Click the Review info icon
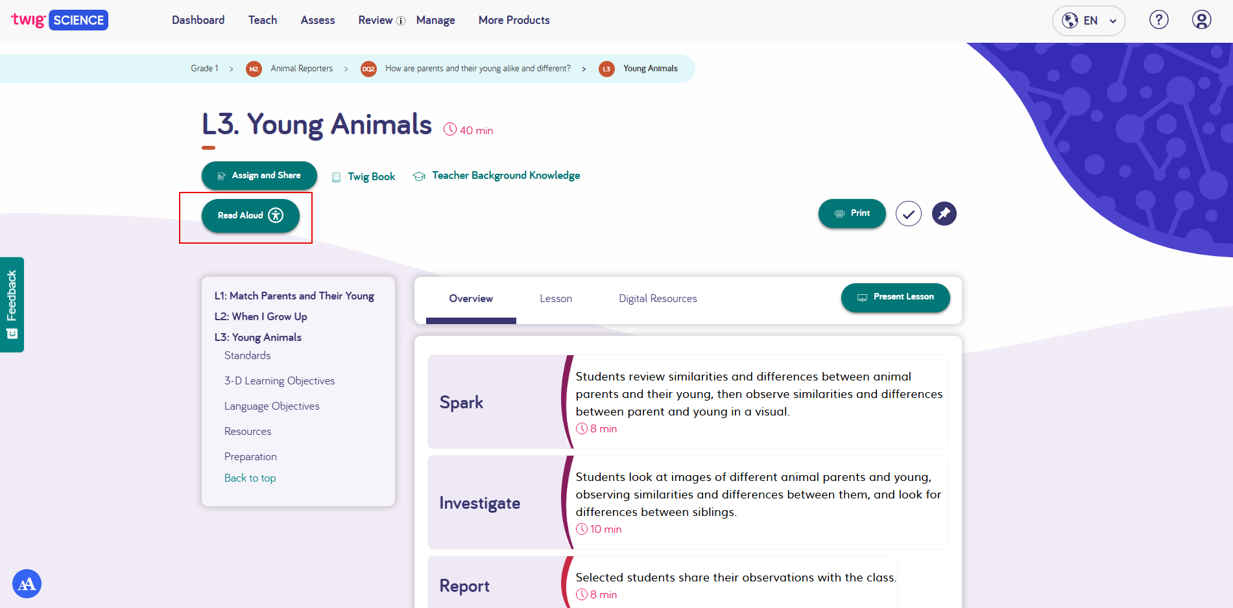The height and width of the screenshot is (608, 1233). 401,21
